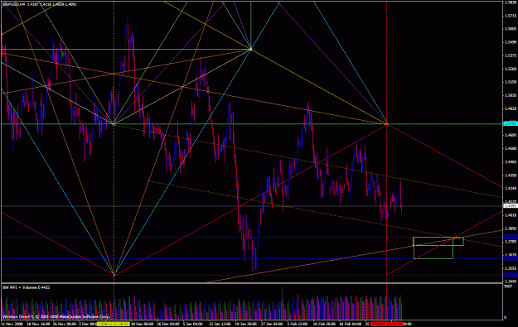Click the 12 Jan 12:00 time axis label
The width and height of the screenshot is (518, 327).
pos(220,324)
